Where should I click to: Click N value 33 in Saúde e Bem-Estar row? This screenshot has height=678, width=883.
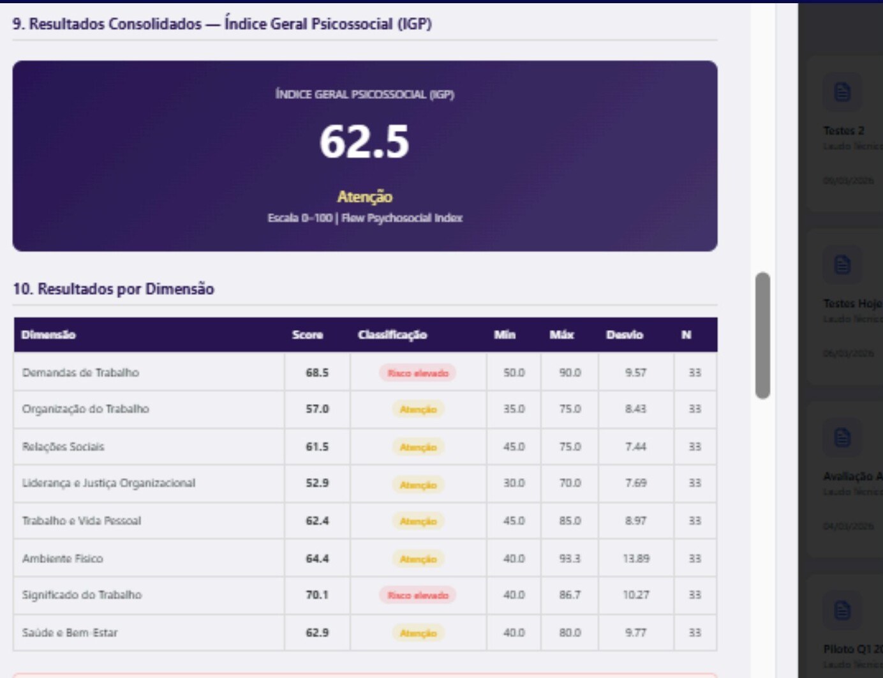click(x=695, y=633)
